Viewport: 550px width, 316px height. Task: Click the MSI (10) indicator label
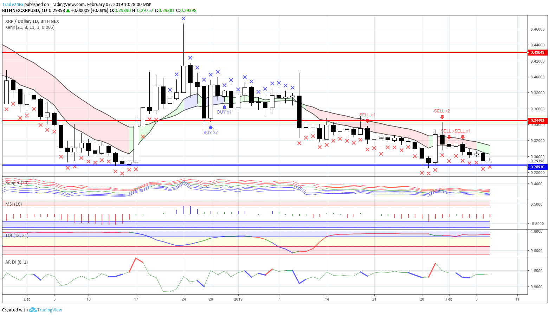pos(14,204)
